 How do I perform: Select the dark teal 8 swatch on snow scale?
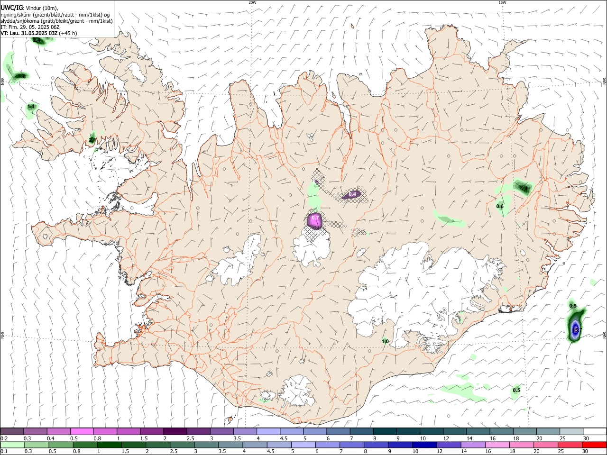[x=385, y=431]
